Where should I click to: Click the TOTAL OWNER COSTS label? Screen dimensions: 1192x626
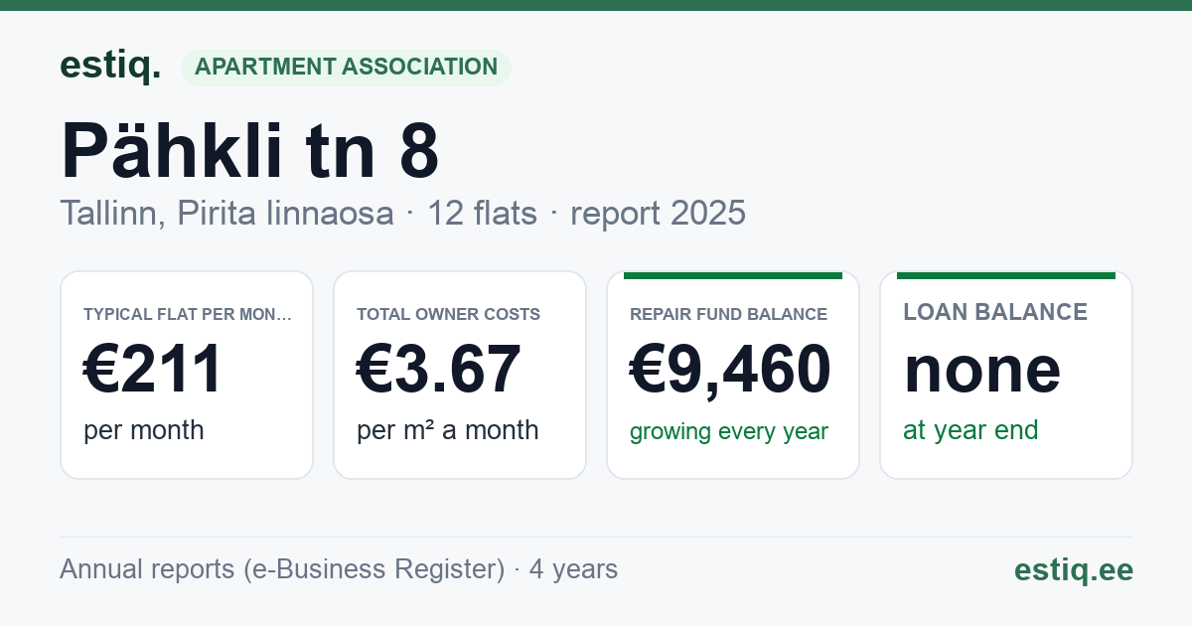point(448,314)
